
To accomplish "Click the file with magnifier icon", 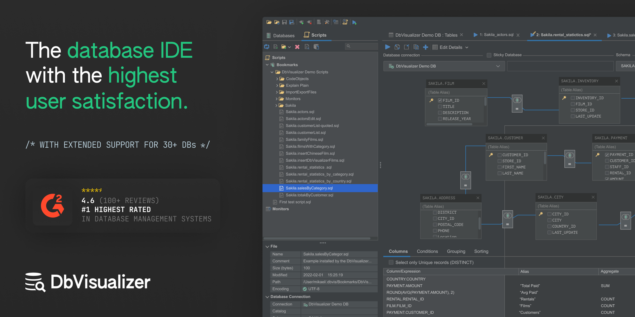I will (307, 47).
